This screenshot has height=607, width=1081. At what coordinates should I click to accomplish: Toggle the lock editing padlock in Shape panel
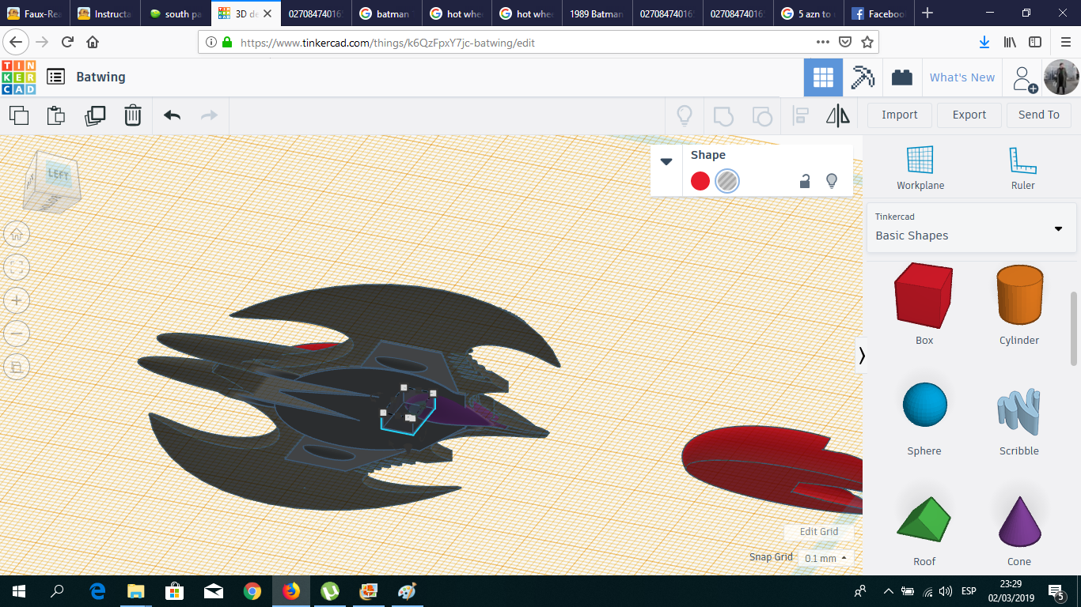click(805, 181)
